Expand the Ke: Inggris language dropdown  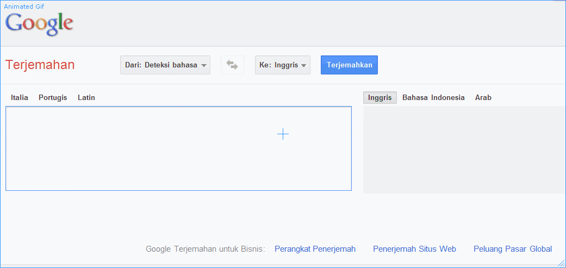pyautogui.click(x=283, y=65)
